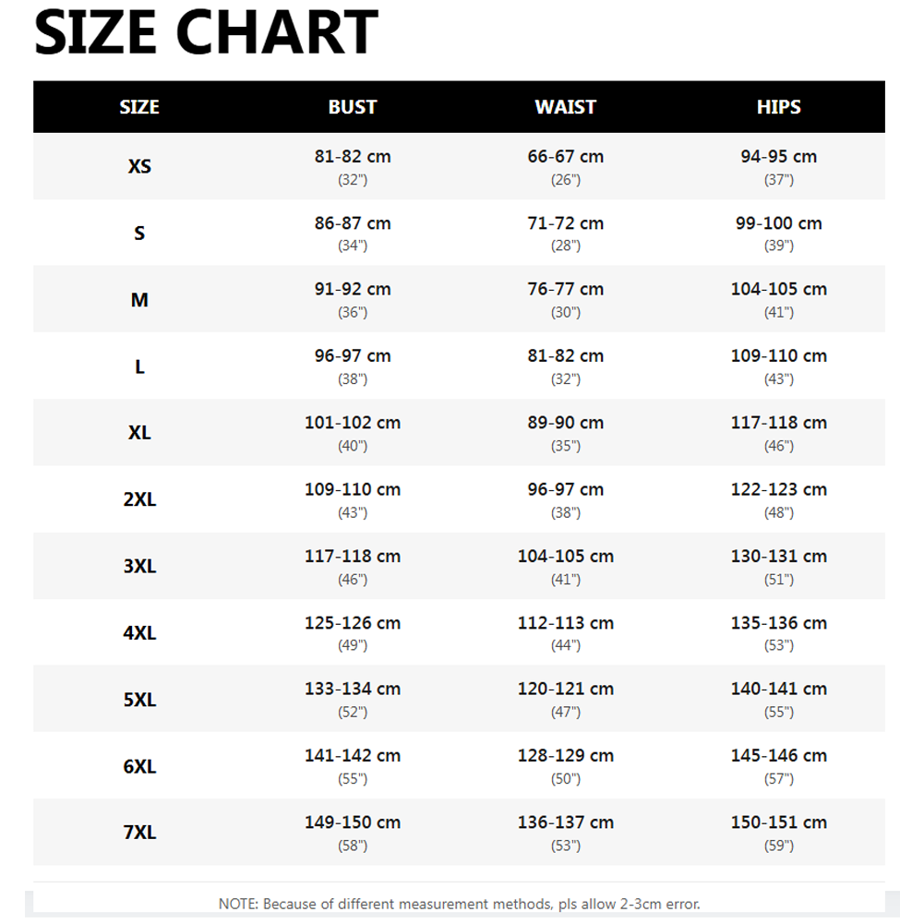Click the SIZE CHART title
The image size is (924, 924).
tap(206, 31)
